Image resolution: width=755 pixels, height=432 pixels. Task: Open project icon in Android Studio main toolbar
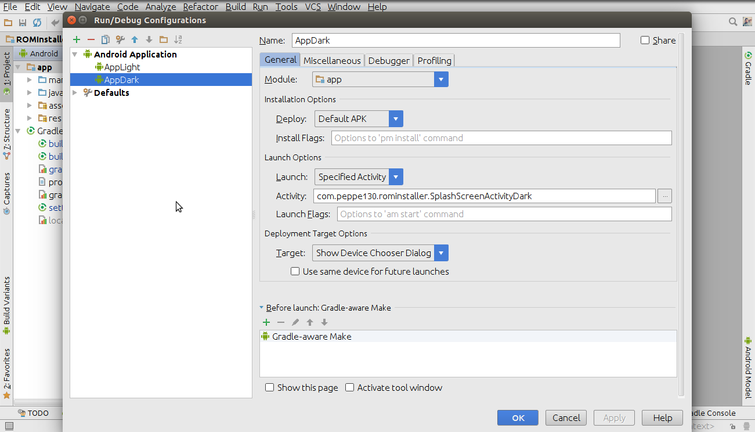(x=8, y=22)
